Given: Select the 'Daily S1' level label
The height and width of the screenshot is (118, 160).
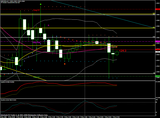Looking at the screenshot, I should click(x=36, y=77).
